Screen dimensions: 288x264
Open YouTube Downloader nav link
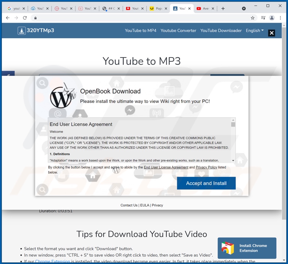pyautogui.click(x=221, y=31)
